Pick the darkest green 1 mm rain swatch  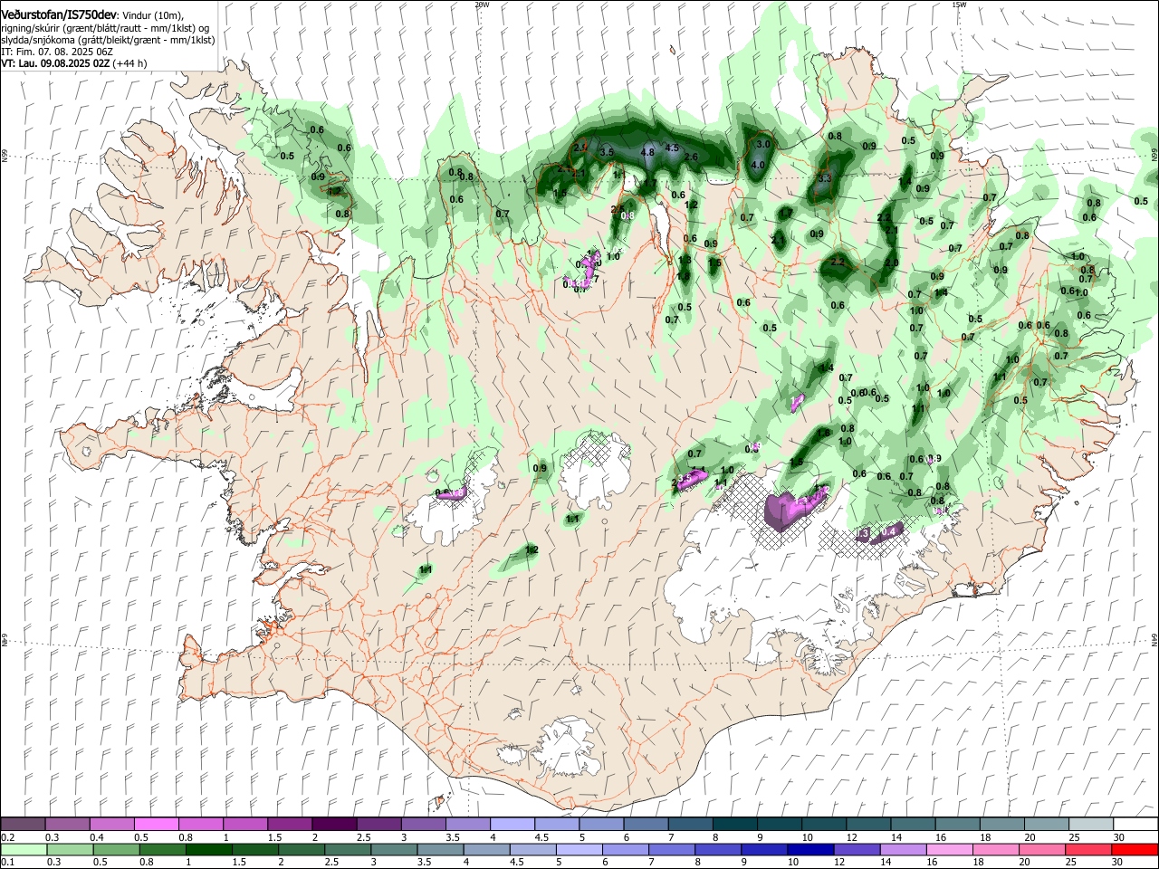click(208, 849)
